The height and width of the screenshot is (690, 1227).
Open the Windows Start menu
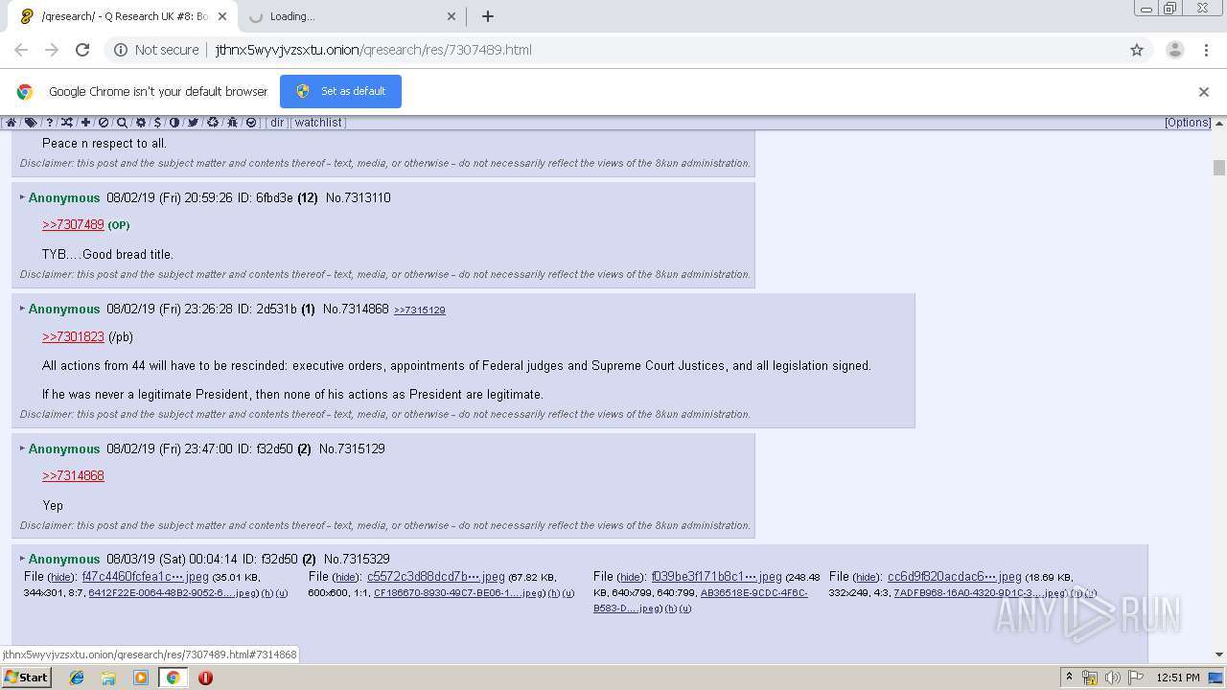pyautogui.click(x=26, y=677)
